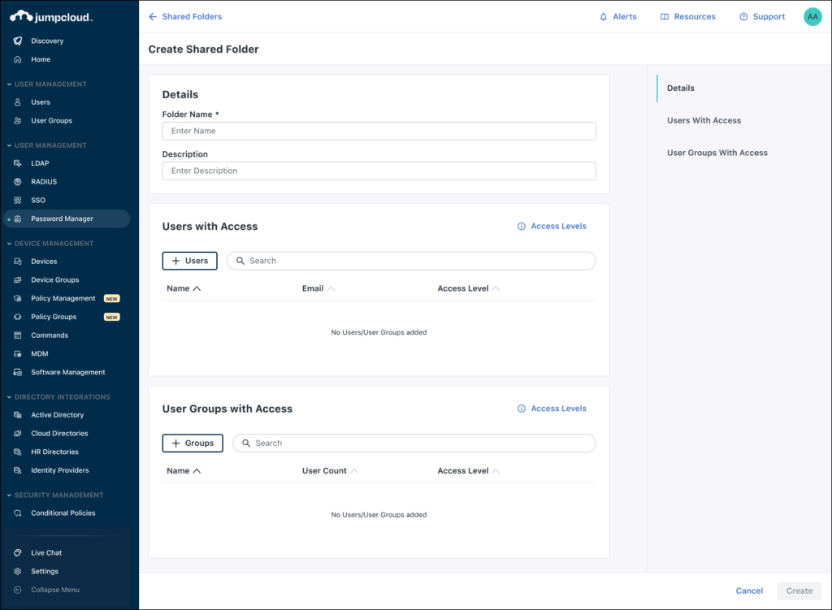The height and width of the screenshot is (610, 832).
Task: Click the + Users button
Action: [189, 261]
